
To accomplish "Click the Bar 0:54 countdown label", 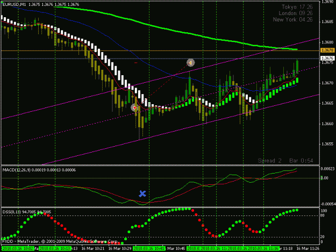I will [x=301, y=161].
